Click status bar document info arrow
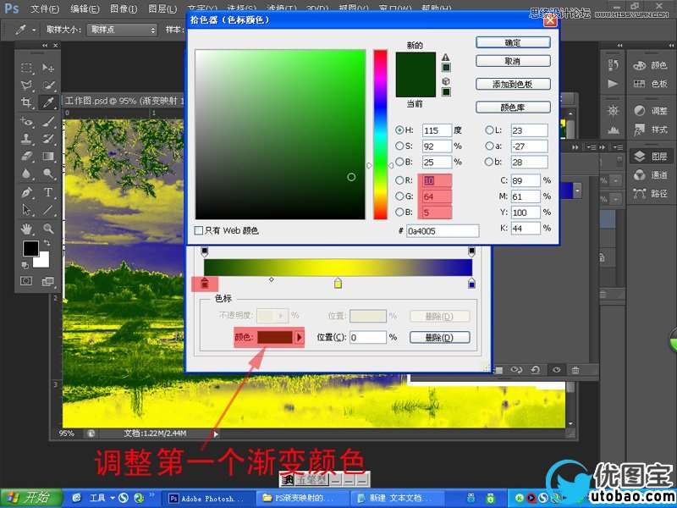The image size is (677, 508). [x=216, y=433]
